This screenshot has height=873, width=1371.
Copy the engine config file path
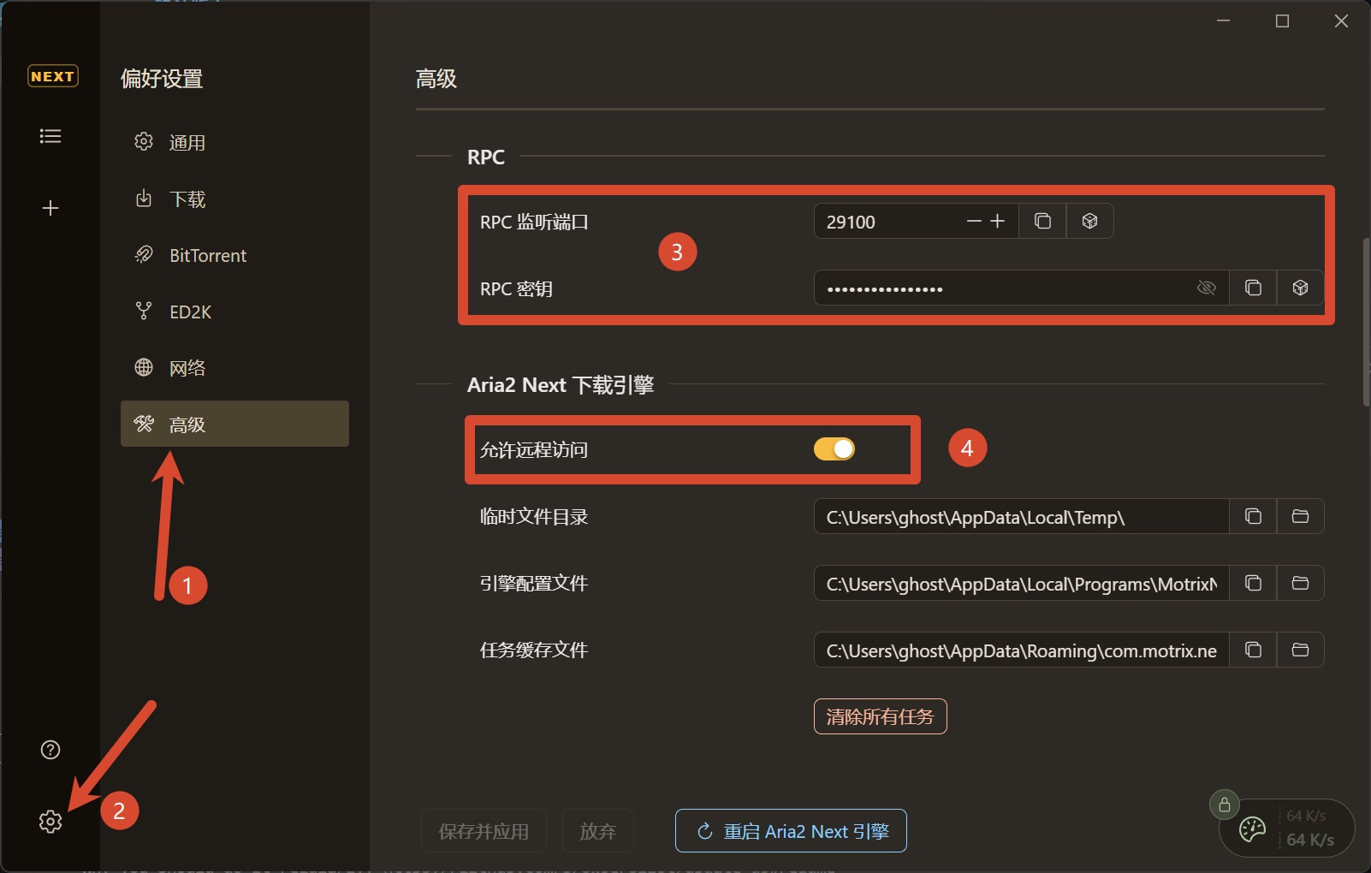click(1253, 583)
